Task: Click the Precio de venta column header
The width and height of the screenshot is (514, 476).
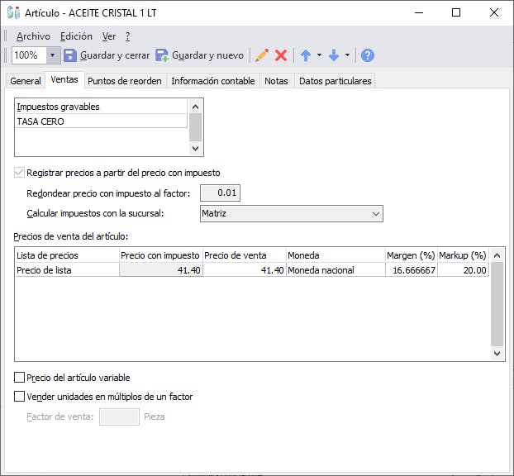Action: click(x=245, y=255)
